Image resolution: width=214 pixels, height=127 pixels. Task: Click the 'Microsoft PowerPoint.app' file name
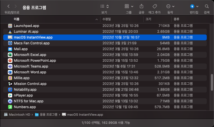pyautogui.click(x=35, y=61)
